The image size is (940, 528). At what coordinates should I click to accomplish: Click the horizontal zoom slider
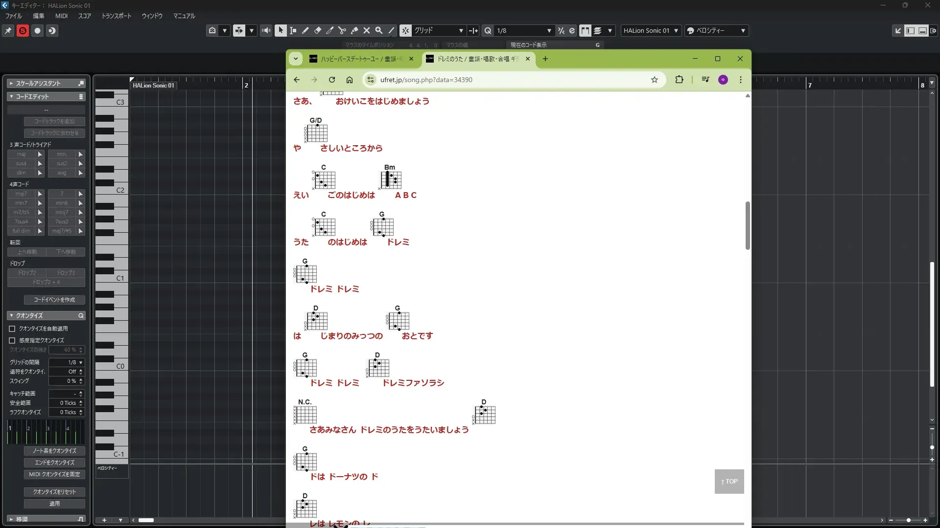tap(908, 520)
